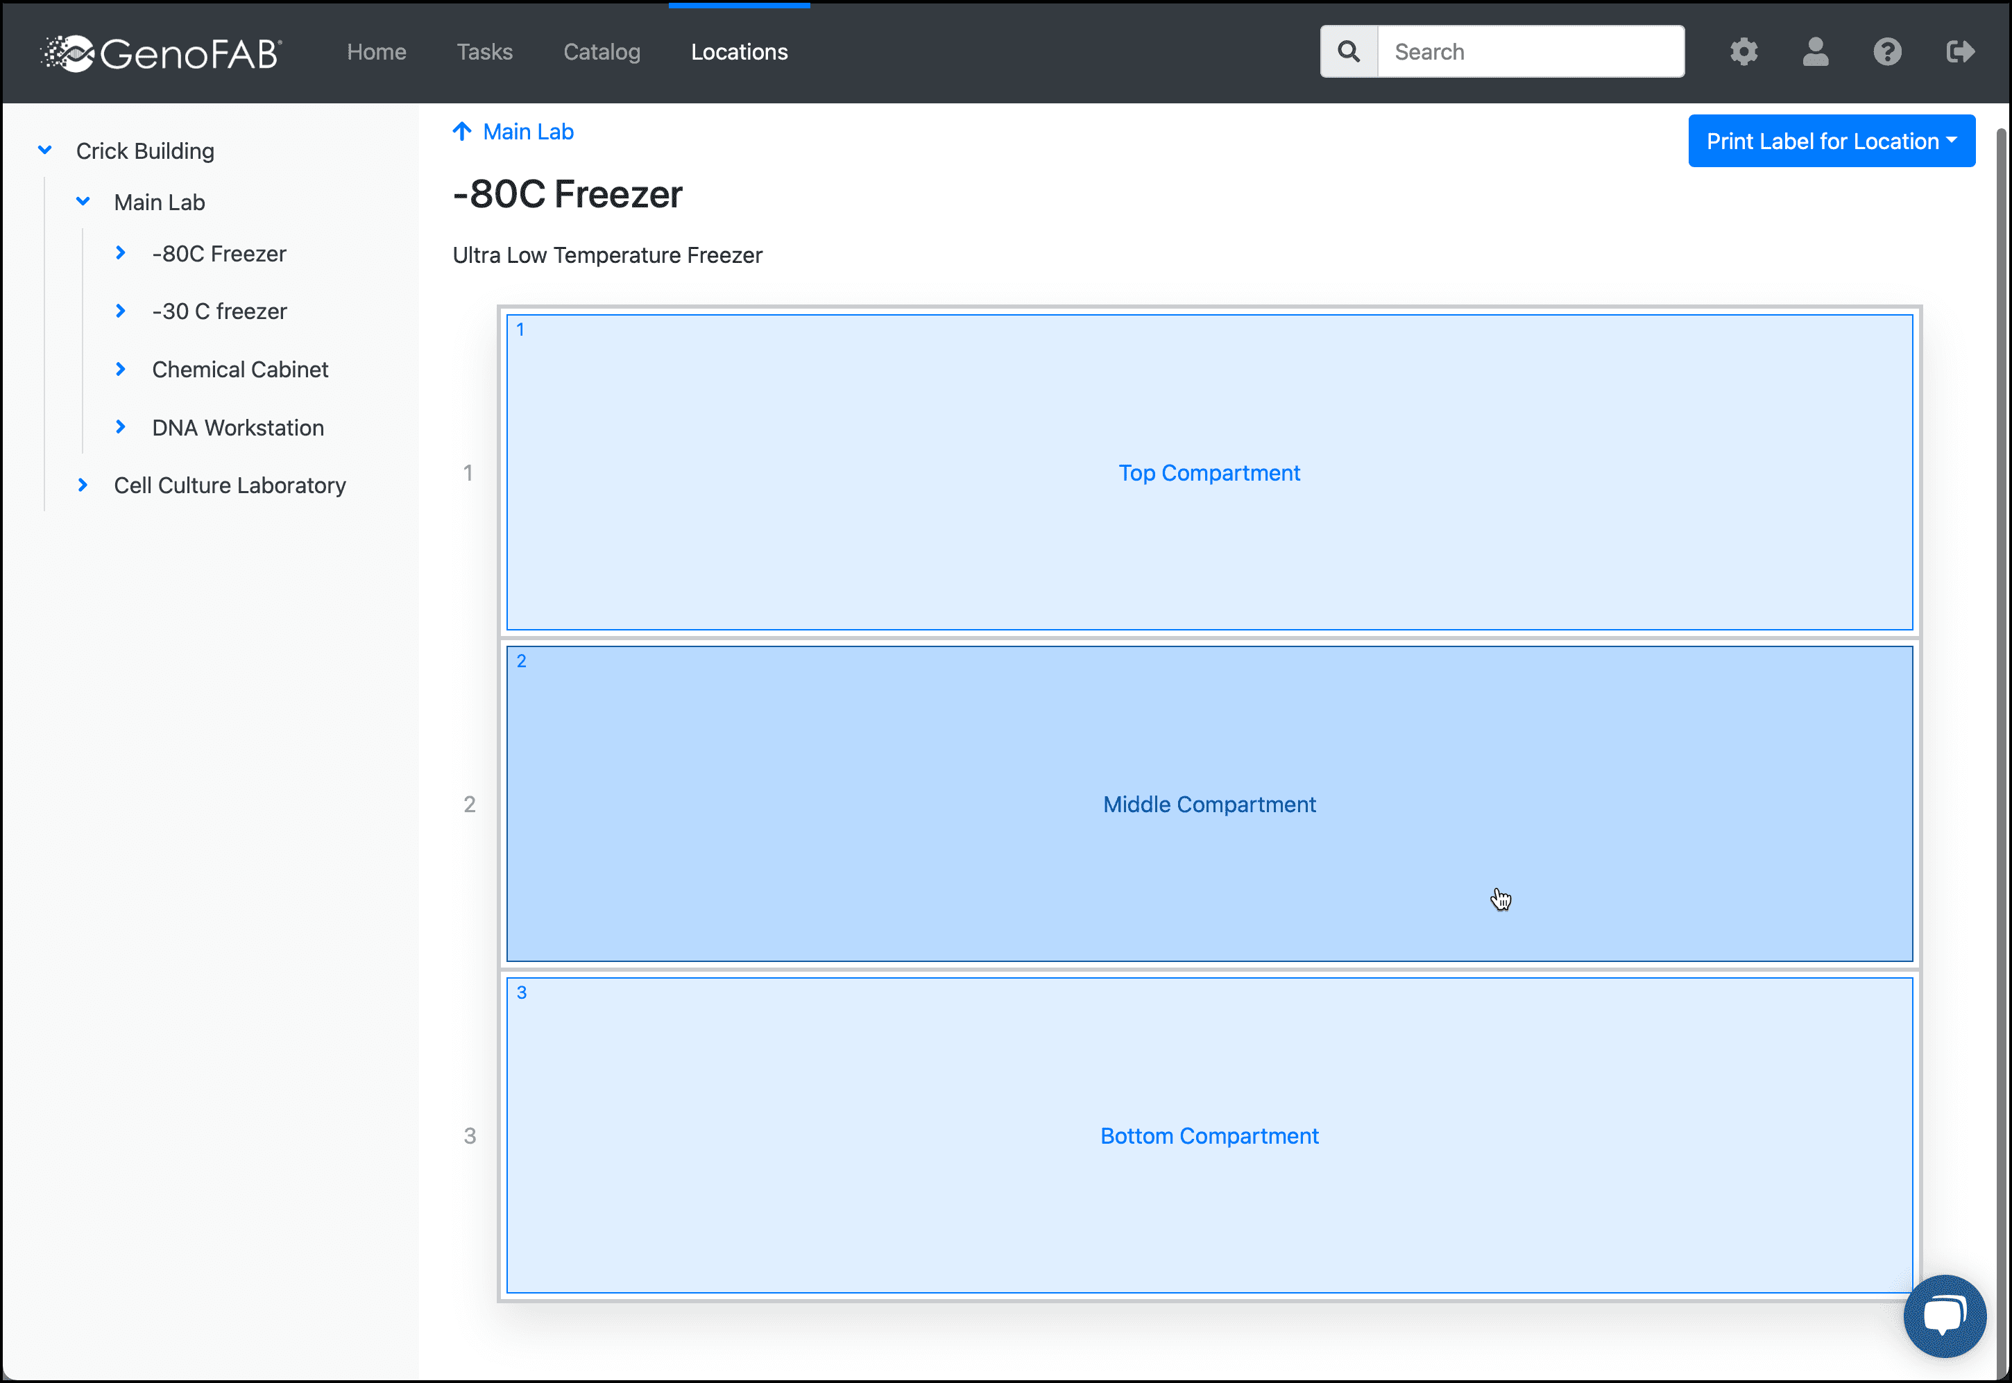Image resolution: width=2012 pixels, height=1383 pixels.
Task: Expand the -30 C freezer node
Action: coord(121,311)
